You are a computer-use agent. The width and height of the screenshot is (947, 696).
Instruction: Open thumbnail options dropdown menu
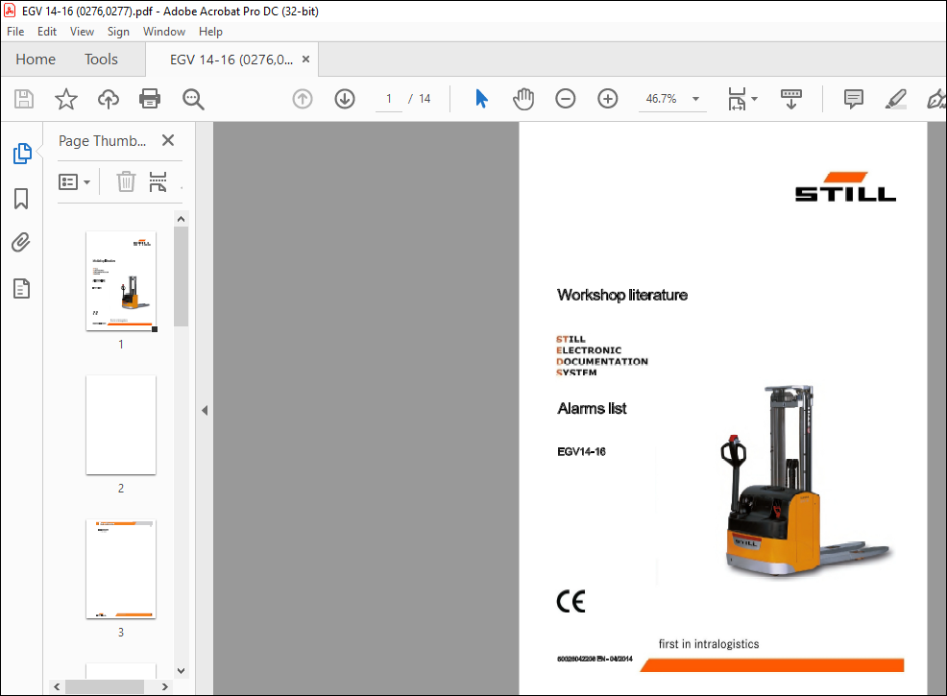pos(74,181)
